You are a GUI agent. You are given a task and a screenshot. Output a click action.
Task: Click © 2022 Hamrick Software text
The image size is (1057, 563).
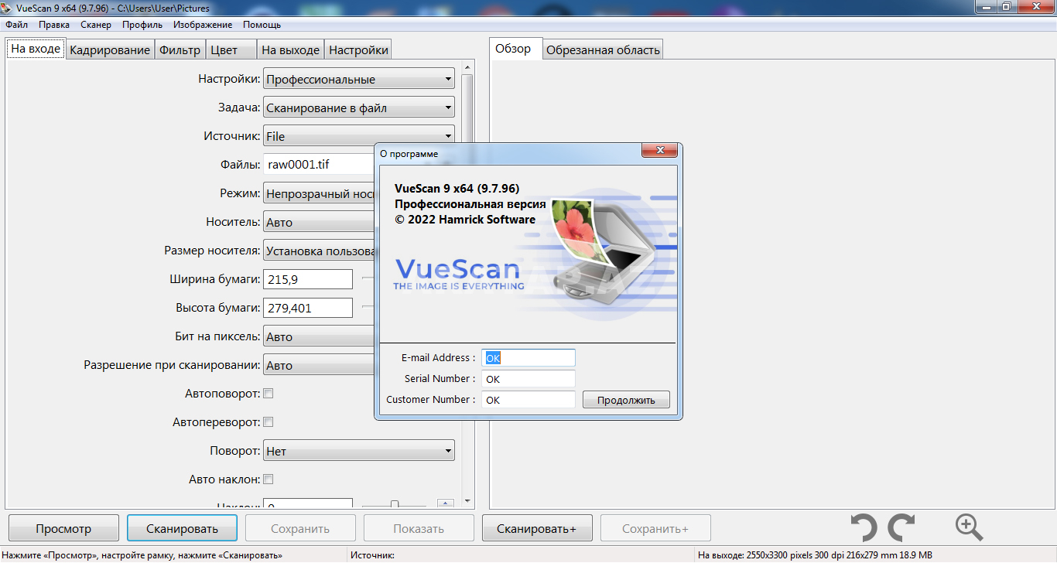[465, 220]
